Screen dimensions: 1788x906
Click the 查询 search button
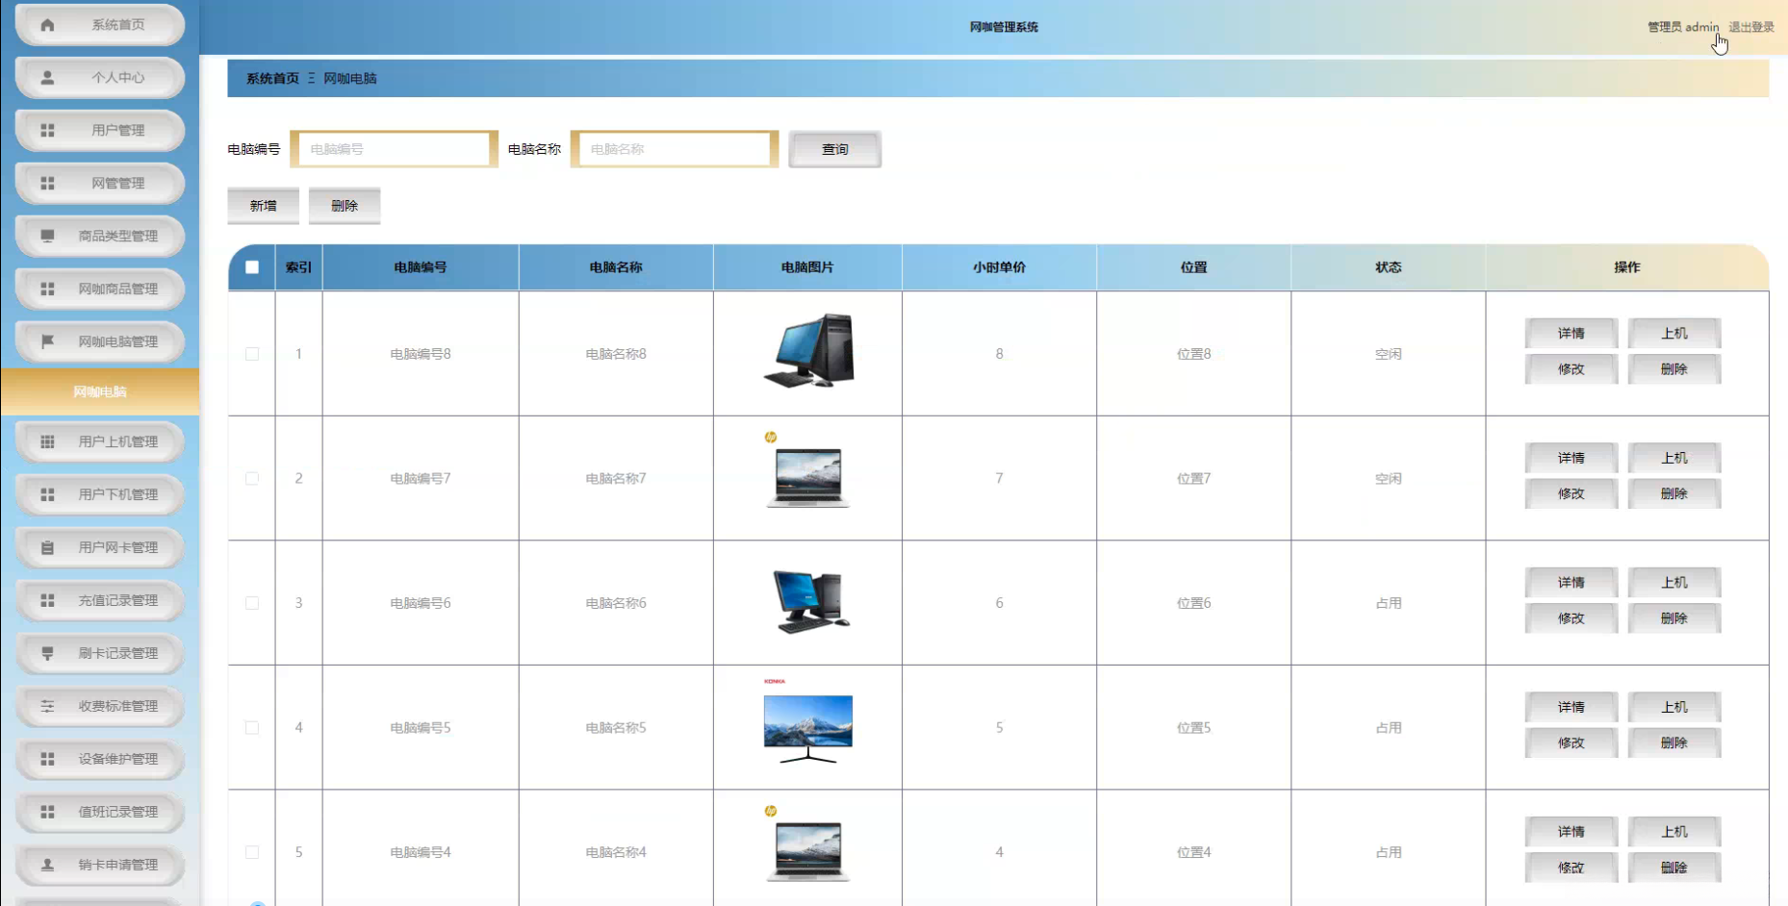[834, 149]
